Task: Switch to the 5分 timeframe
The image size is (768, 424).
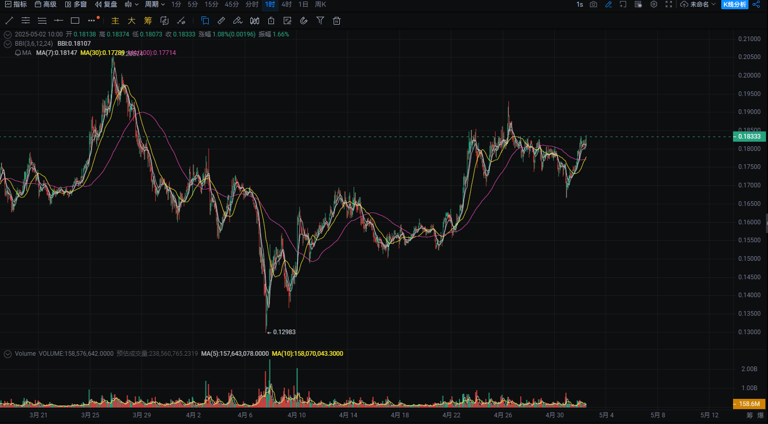Action: click(x=193, y=4)
